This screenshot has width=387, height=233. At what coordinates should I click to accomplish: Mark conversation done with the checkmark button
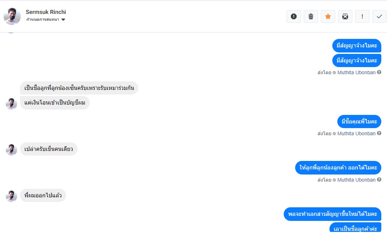379,16
